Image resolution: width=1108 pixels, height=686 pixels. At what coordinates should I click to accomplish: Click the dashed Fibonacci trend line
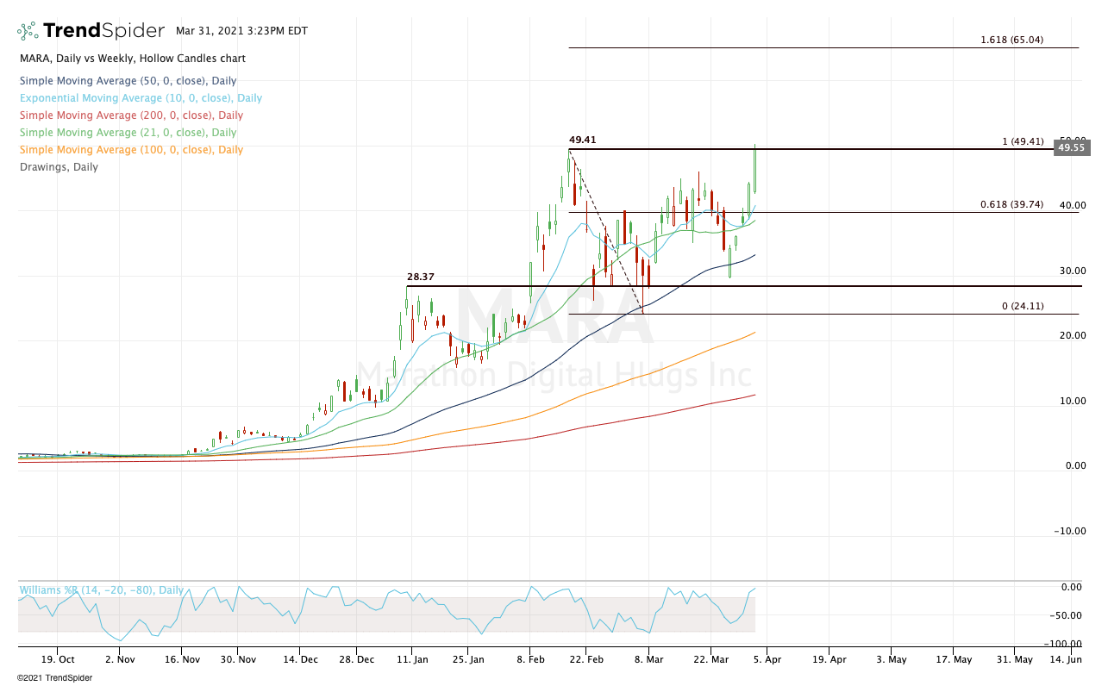pos(605,230)
